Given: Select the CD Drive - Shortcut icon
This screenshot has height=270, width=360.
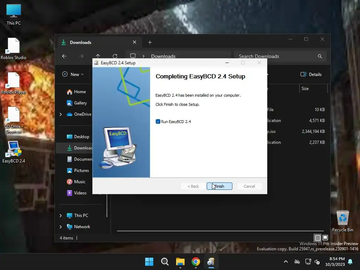Looking at the screenshot, I should (x=14, y=120).
